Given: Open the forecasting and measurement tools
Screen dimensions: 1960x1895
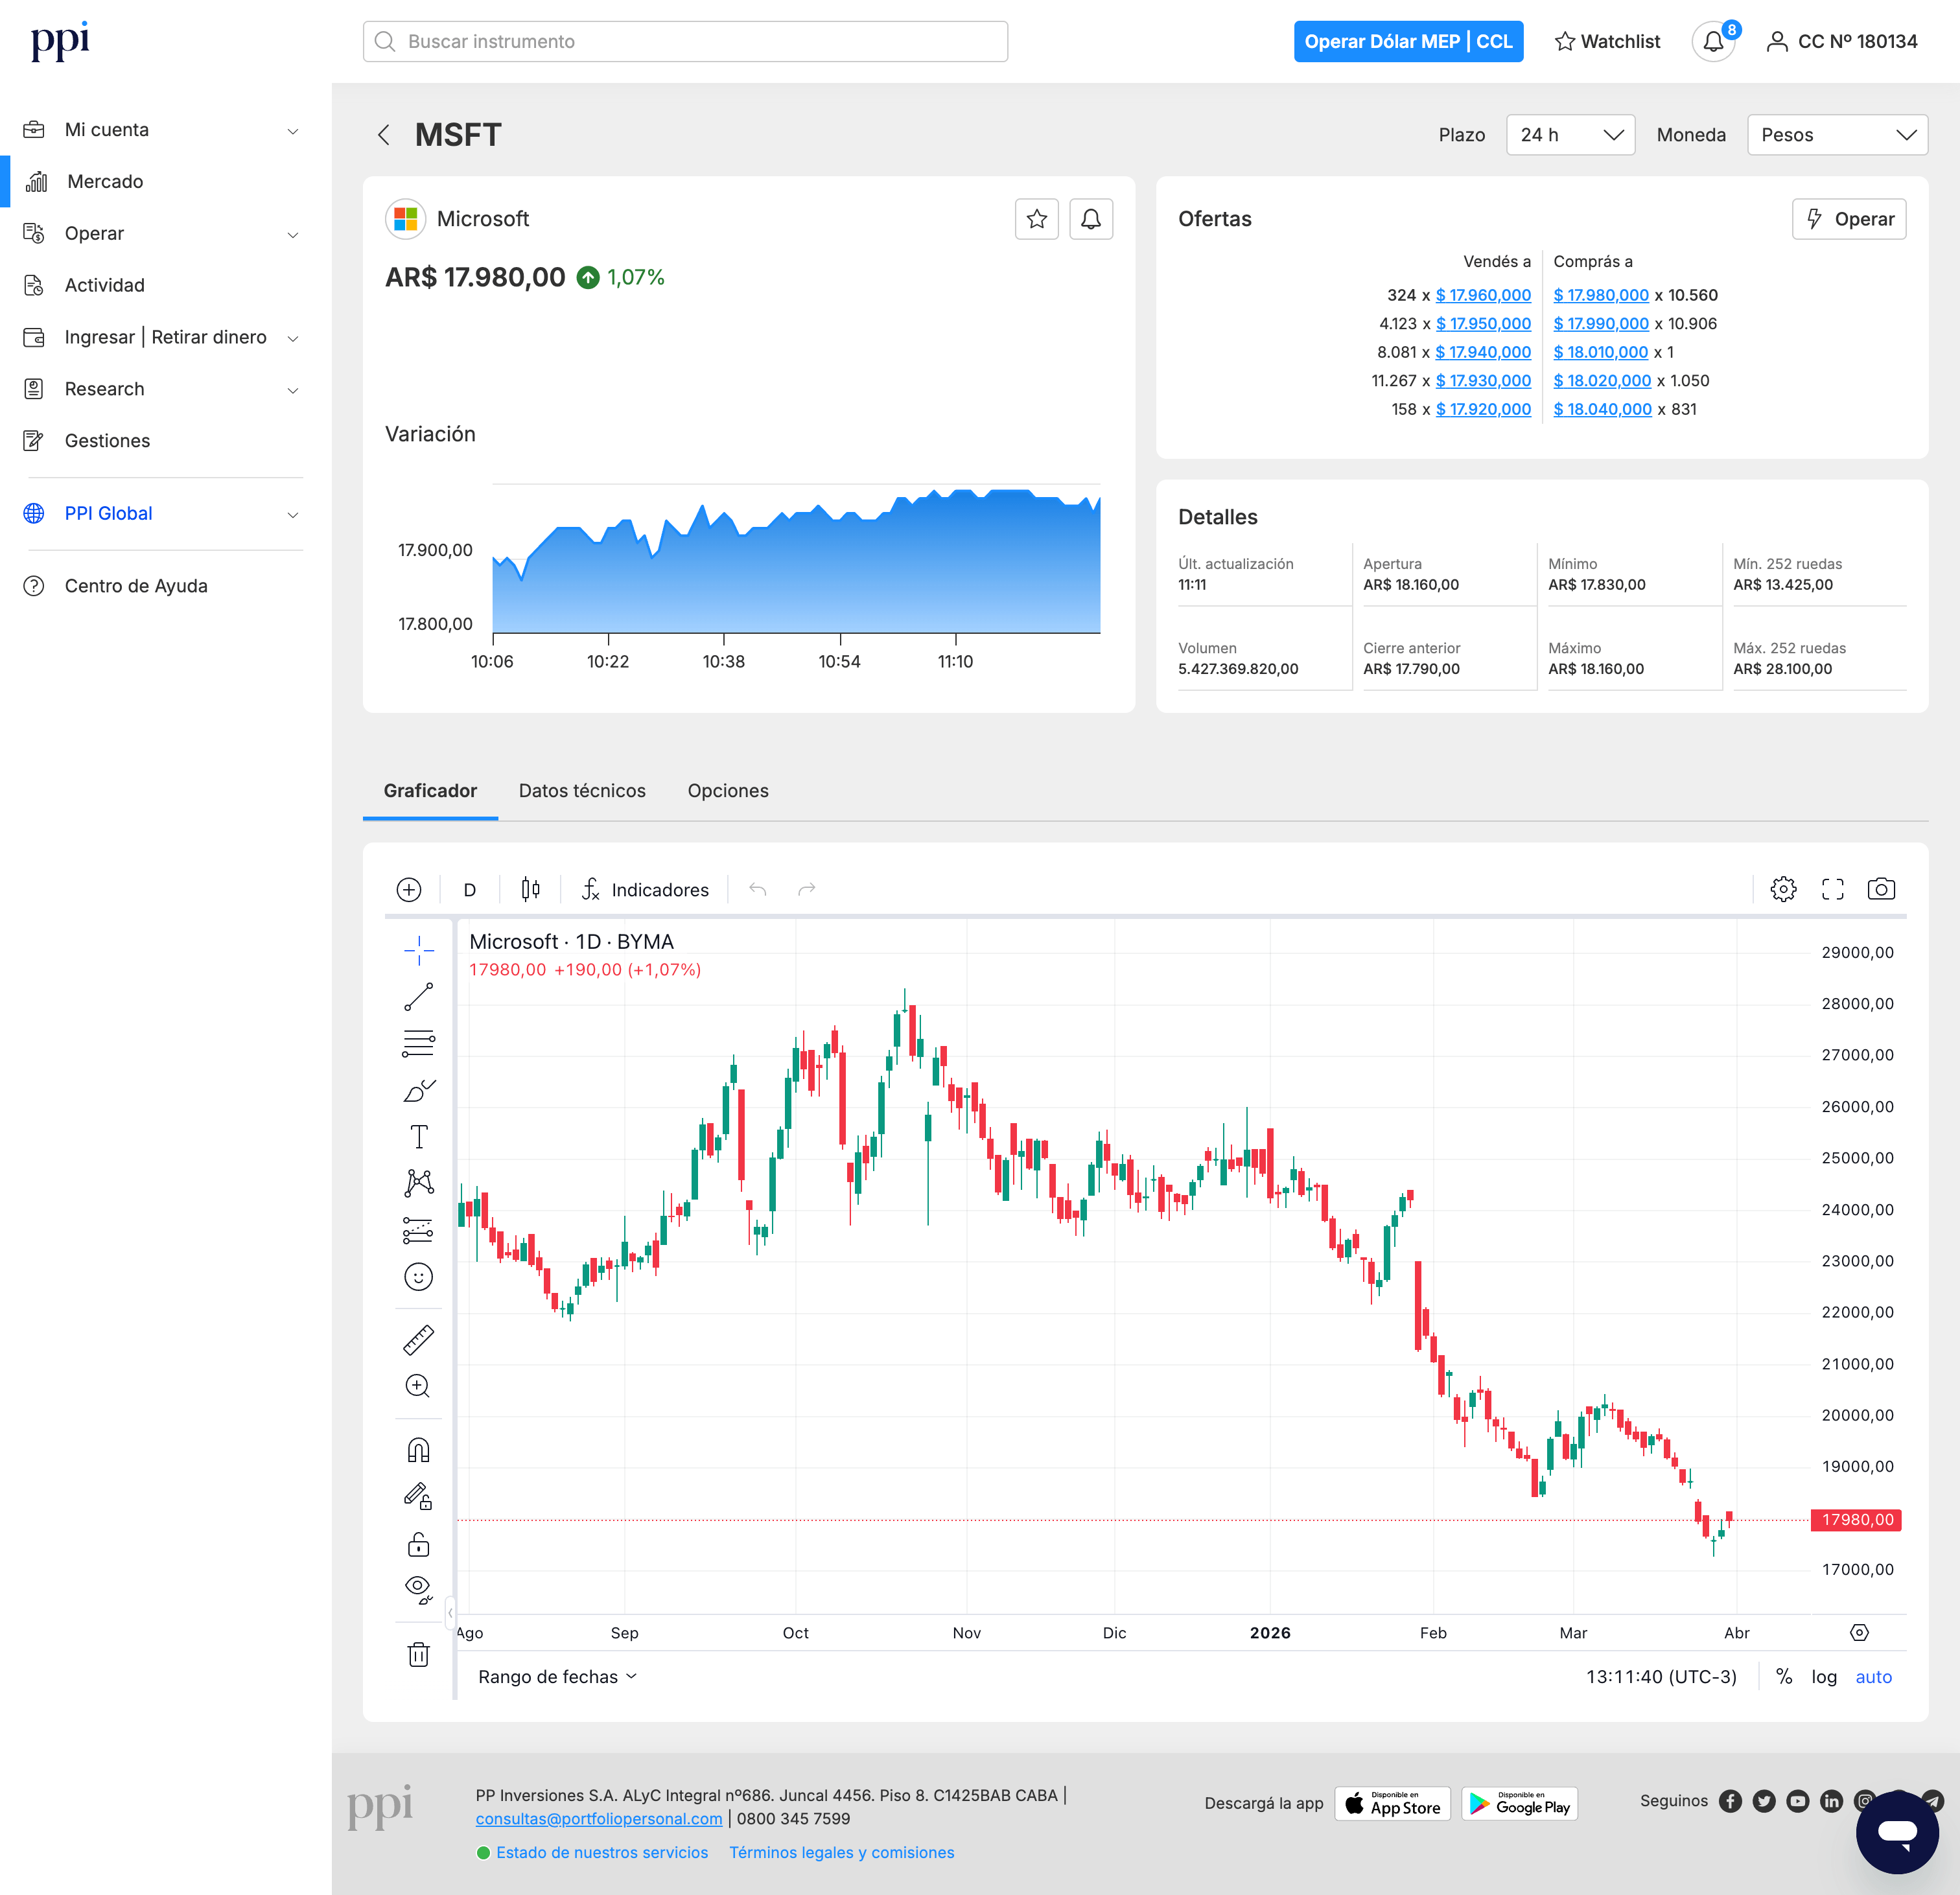Looking at the screenshot, I should (418, 1230).
